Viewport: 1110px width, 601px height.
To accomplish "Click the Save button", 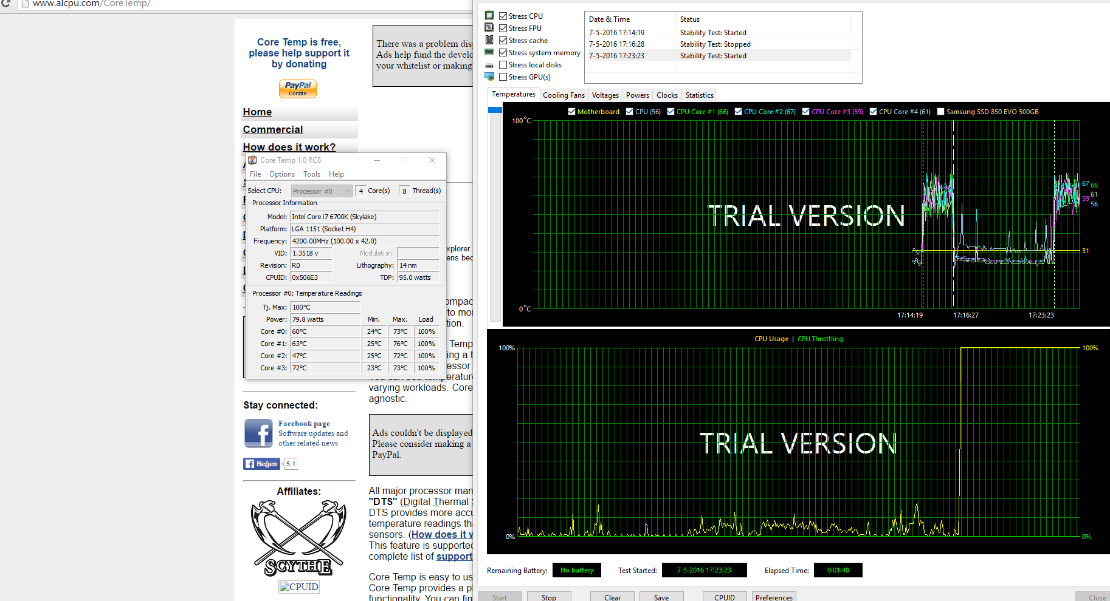I will (x=661, y=597).
